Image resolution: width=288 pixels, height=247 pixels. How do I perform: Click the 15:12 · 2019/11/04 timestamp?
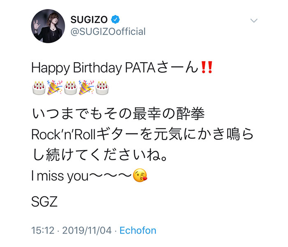click(x=72, y=231)
